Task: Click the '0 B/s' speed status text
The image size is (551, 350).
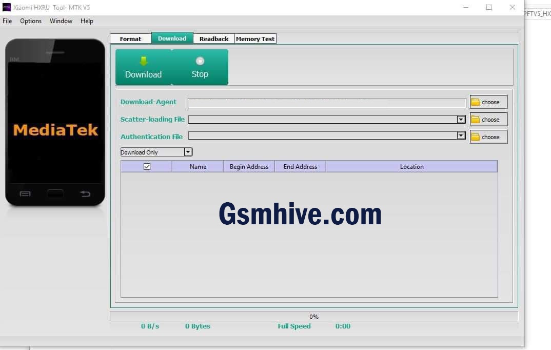Action: (x=150, y=326)
